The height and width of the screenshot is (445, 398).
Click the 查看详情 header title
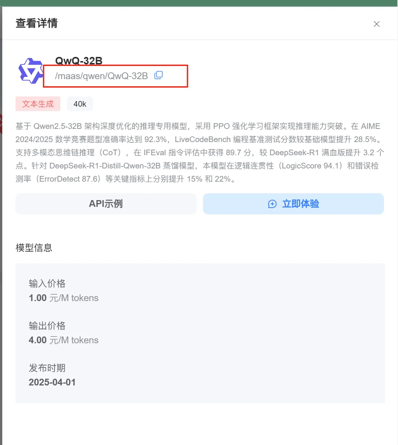[x=37, y=23]
